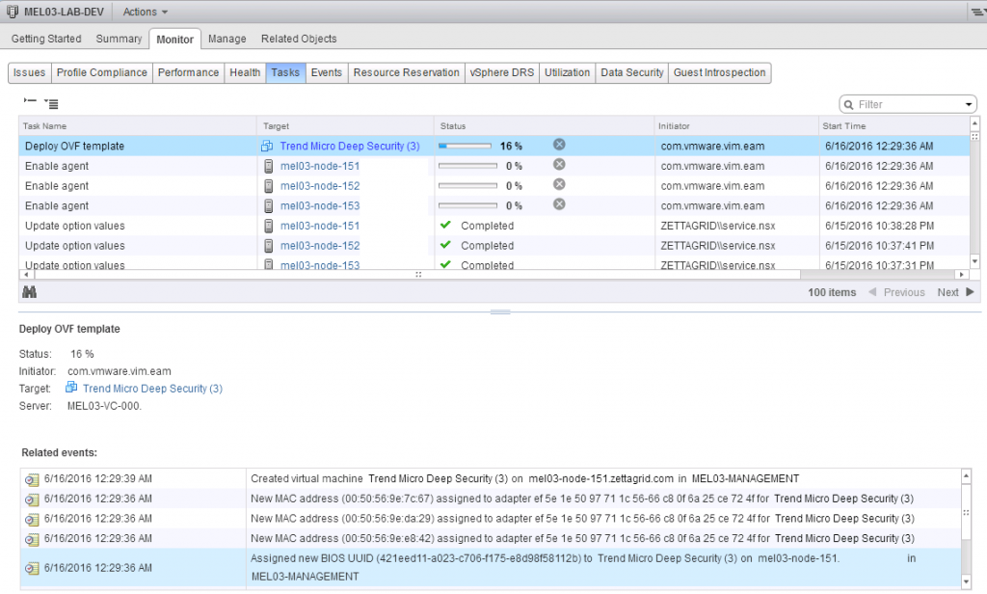Click the vApp icon beside Trend Micro in table
The height and width of the screenshot is (594, 987).
(268, 147)
